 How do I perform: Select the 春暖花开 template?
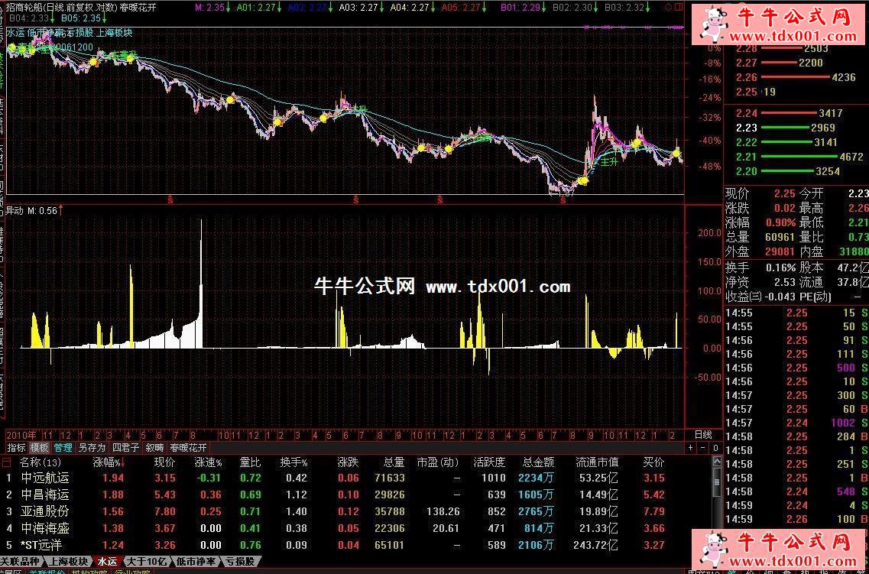[x=188, y=448]
